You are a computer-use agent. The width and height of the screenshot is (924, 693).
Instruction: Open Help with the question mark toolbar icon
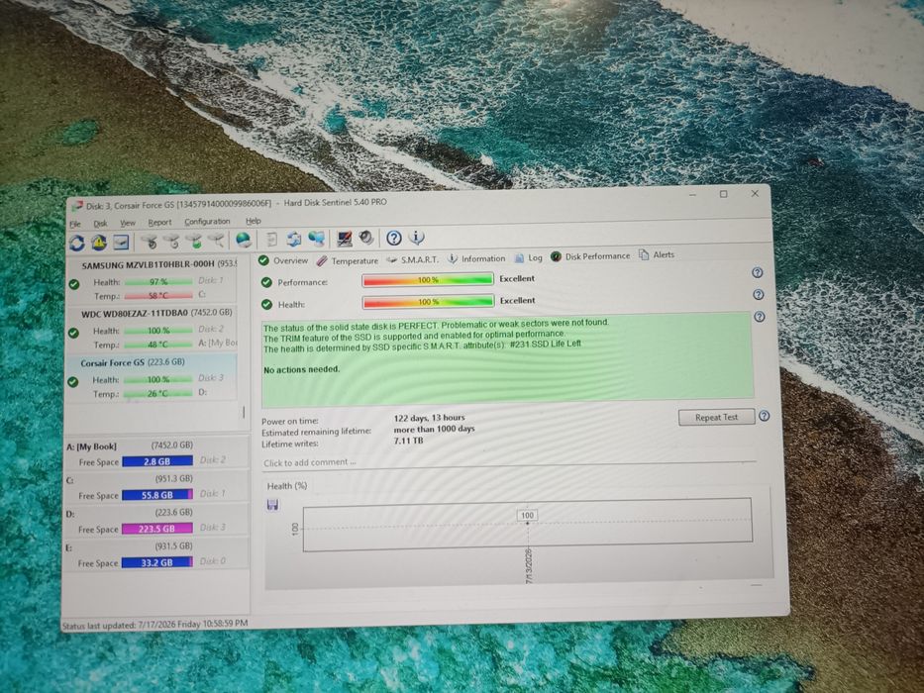tap(393, 238)
